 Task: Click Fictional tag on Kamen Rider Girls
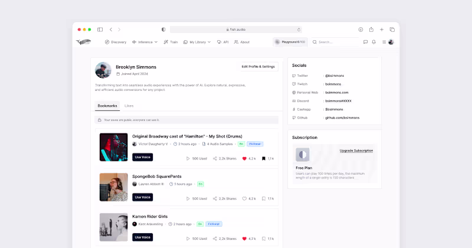214,224
